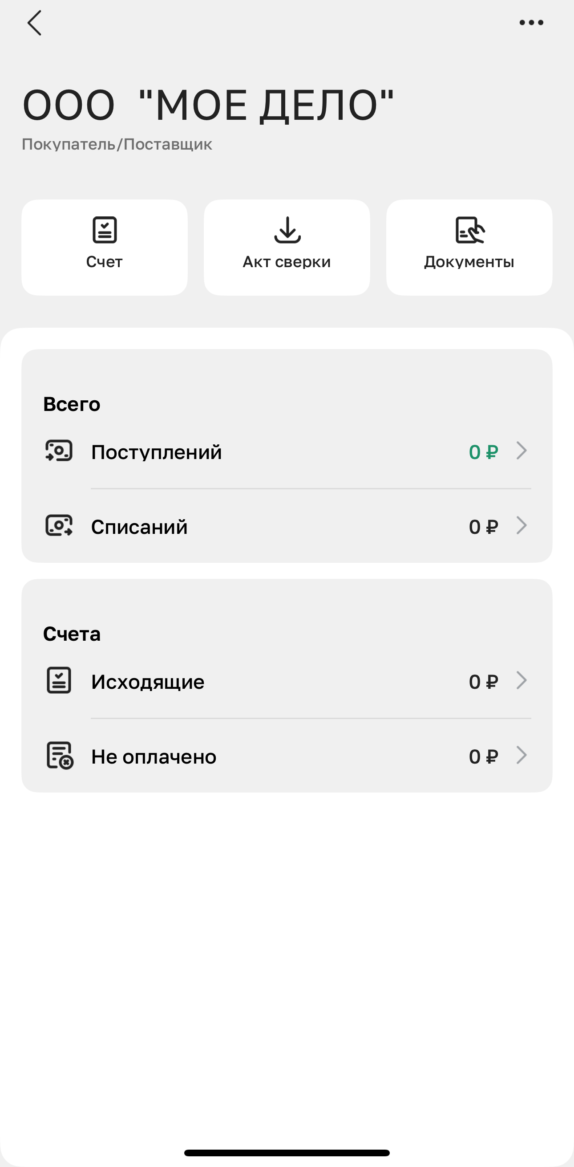Tap the Не оплачено unpaid invoice icon
This screenshot has width=574, height=1167.
tap(60, 756)
